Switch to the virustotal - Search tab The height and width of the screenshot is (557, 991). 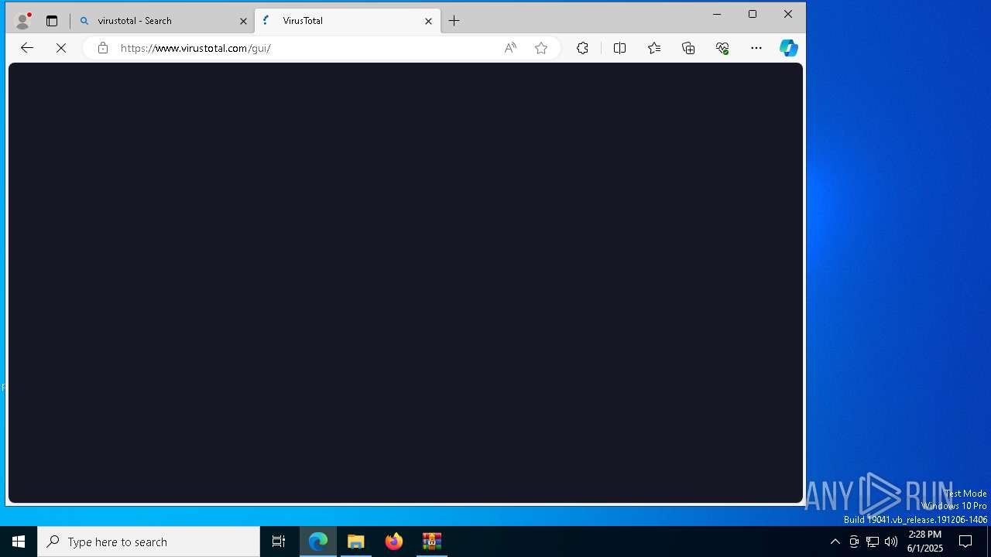tap(162, 21)
